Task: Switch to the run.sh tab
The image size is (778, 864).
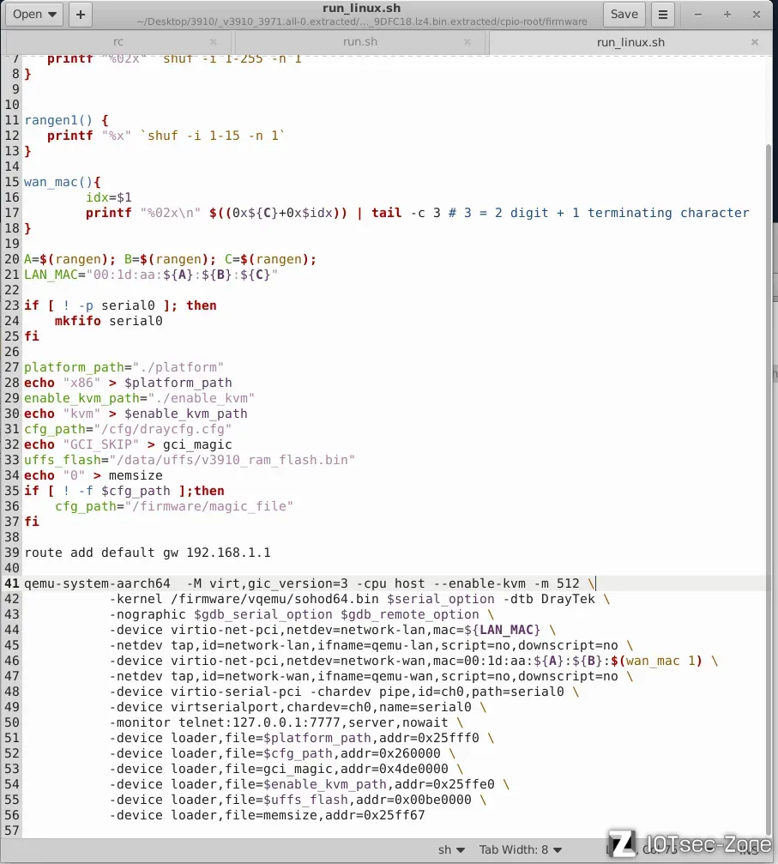Action: click(360, 42)
